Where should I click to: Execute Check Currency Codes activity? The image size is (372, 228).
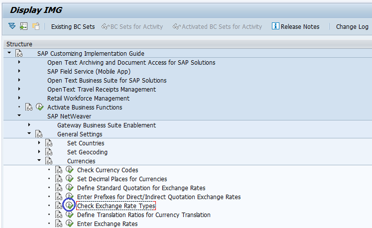coord(70,170)
